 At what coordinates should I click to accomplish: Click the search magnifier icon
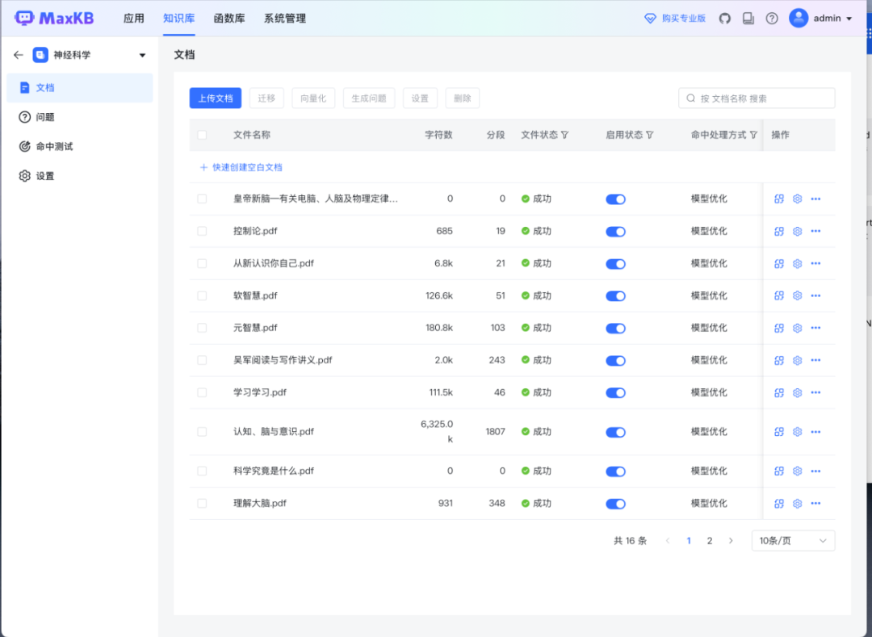coord(690,98)
